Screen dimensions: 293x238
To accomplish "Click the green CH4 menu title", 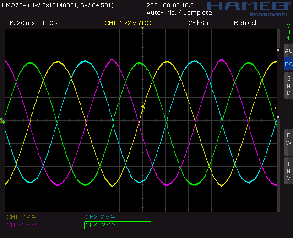I will pyautogui.click(x=288, y=32).
